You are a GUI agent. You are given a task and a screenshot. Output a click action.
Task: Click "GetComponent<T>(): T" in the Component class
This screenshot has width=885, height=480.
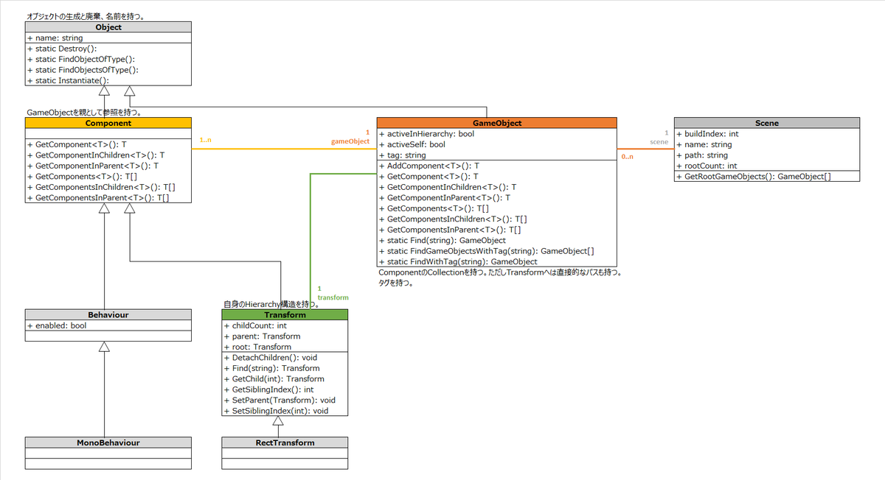(77, 145)
